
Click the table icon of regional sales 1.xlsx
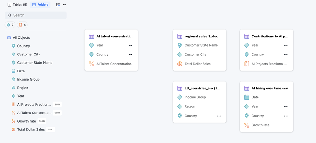(x=180, y=36)
